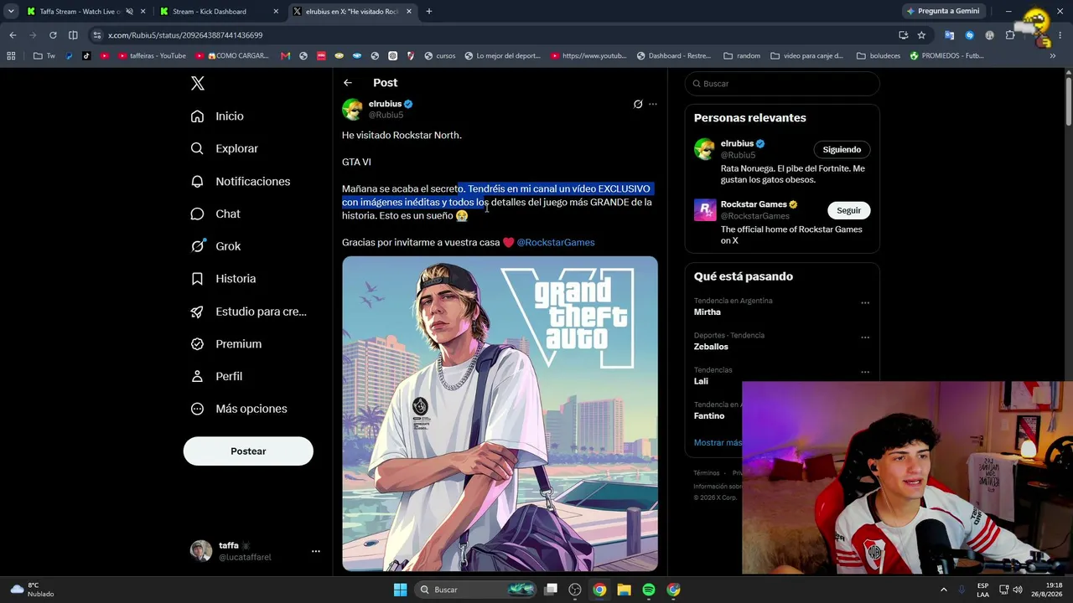Open Premium in the sidebar
Image resolution: width=1073 pixels, height=603 pixels.
tap(225, 344)
